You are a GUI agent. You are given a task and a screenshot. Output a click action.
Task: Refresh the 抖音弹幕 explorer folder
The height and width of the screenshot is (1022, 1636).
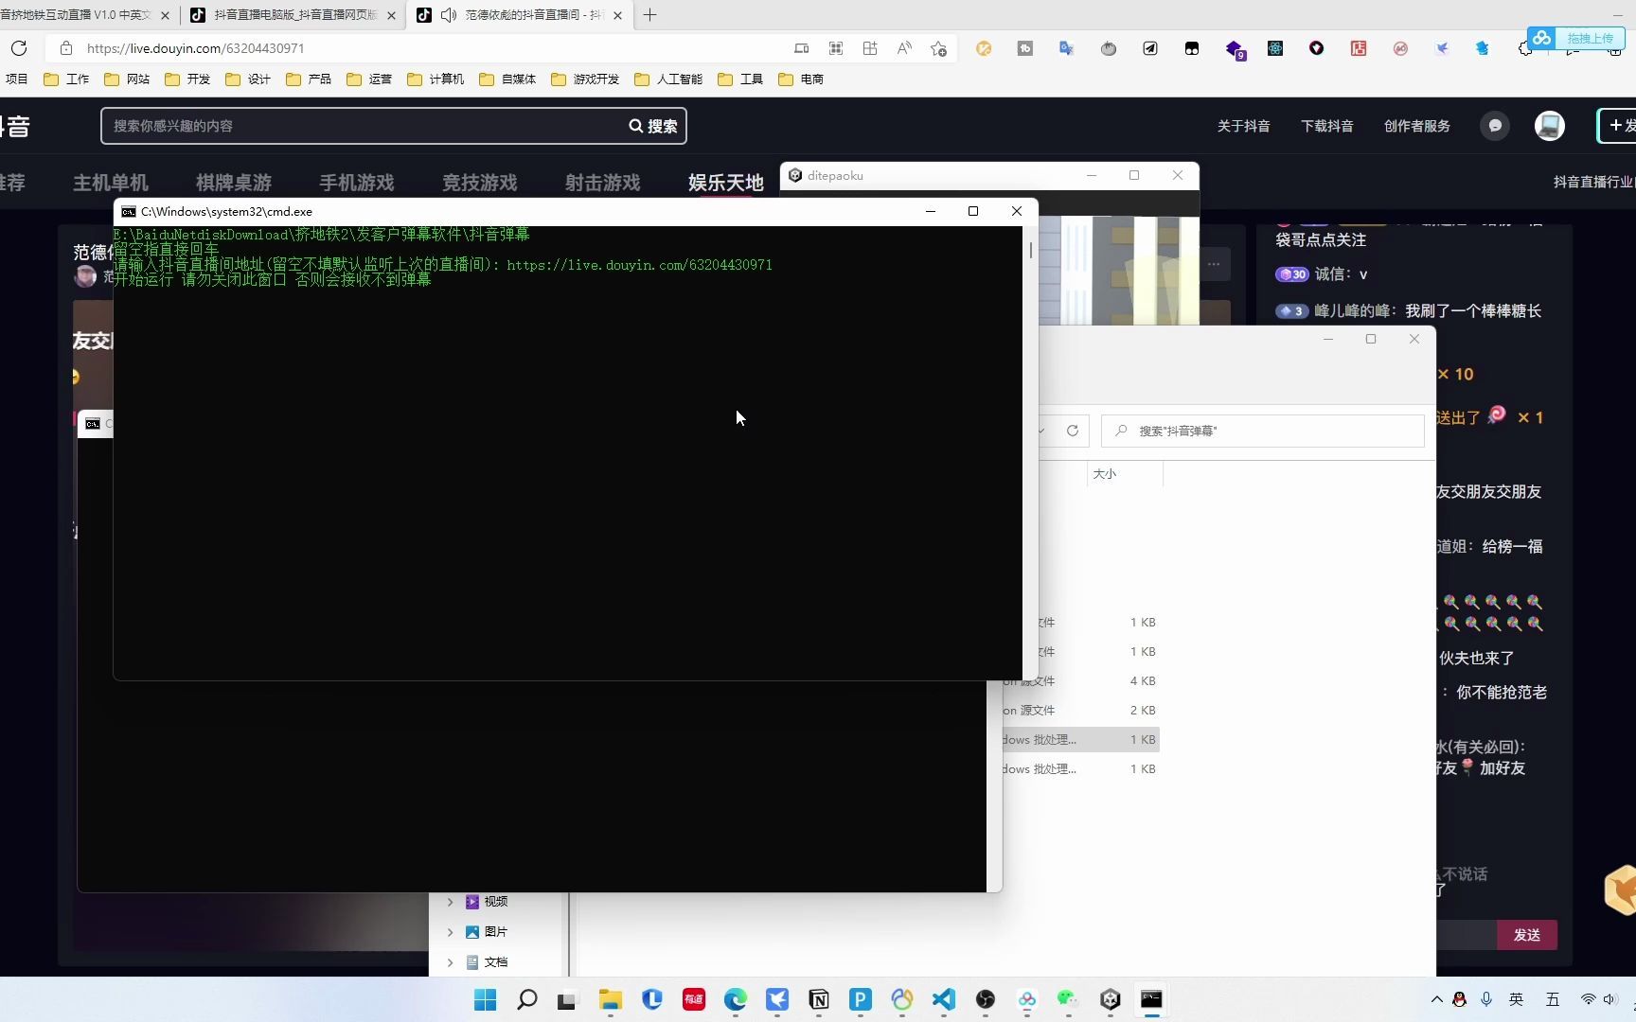[1073, 431]
